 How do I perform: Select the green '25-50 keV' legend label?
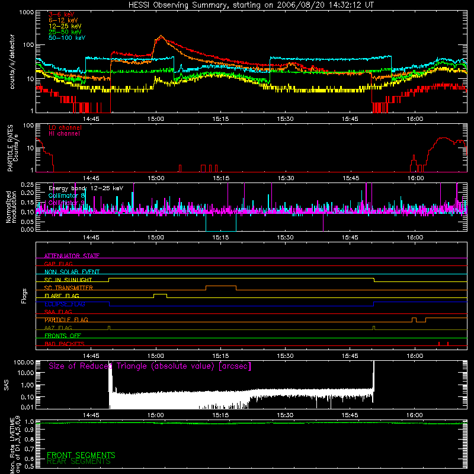point(65,32)
